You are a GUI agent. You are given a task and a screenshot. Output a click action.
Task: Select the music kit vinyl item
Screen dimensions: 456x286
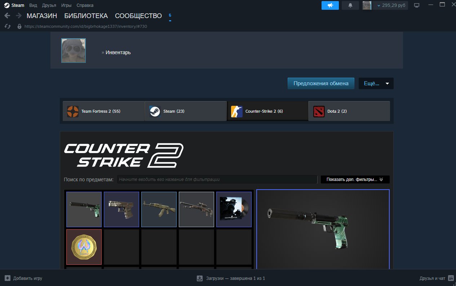point(234,209)
